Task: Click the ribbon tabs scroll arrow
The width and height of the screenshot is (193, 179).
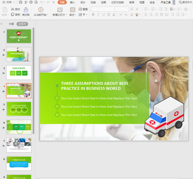Action: pyautogui.click(x=174, y=2)
